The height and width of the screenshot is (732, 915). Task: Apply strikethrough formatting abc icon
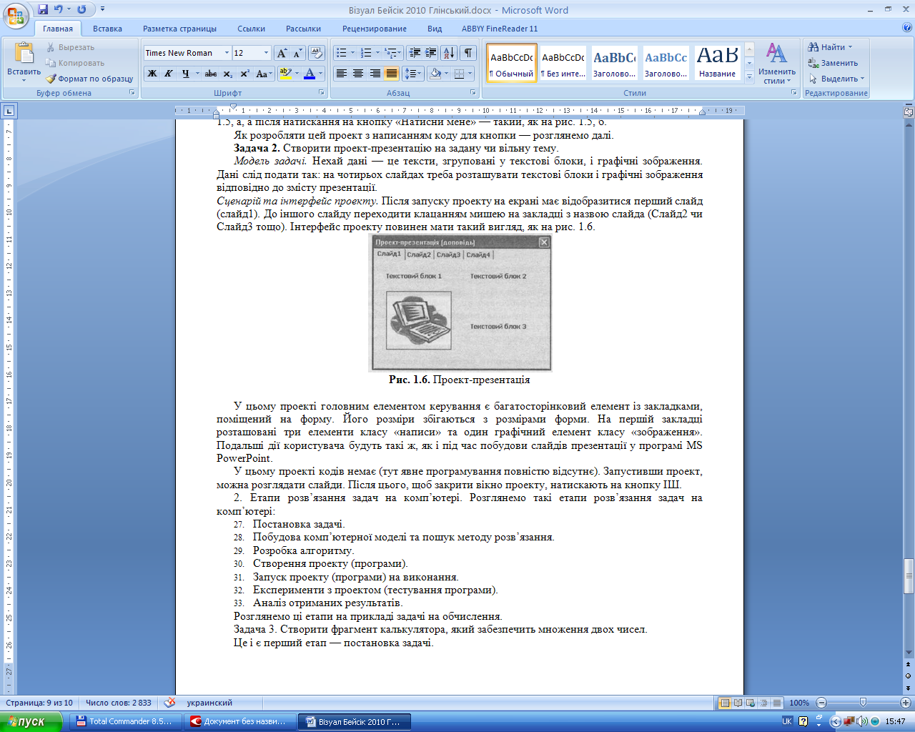tap(210, 74)
